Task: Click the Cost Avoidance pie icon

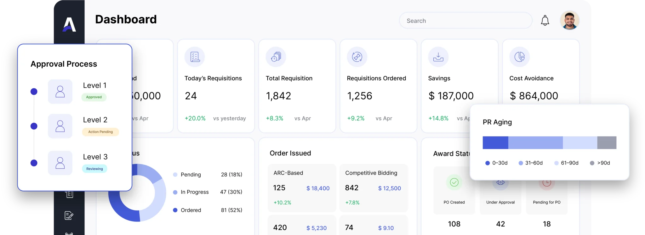Action: click(x=520, y=57)
